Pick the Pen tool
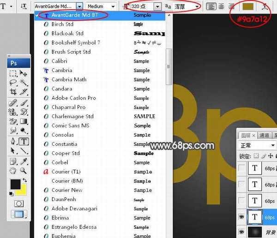This screenshot has height=238, width=277. 13,142
